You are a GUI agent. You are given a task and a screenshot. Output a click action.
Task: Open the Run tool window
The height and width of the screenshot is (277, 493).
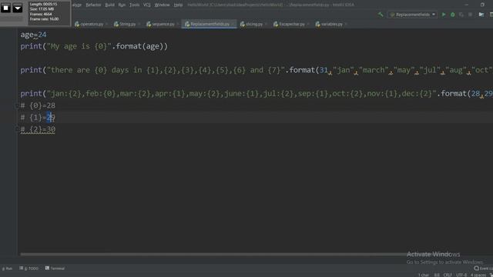(x=7, y=269)
